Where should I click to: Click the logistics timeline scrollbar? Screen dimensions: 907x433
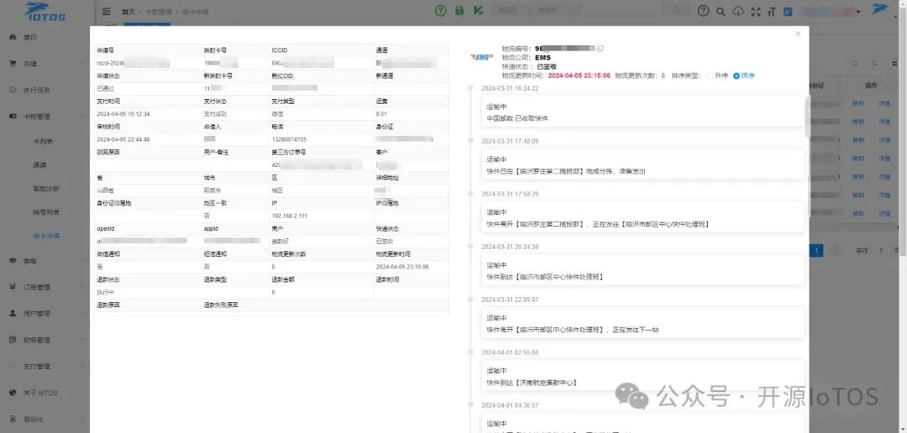(x=808, y=117)
